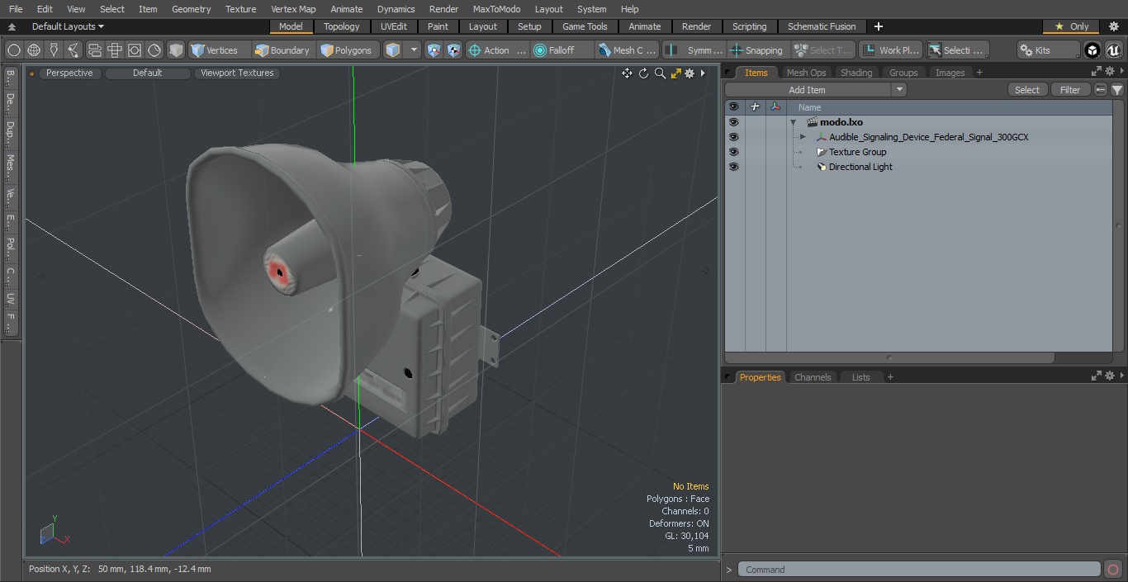Switch to the UVEdit layout tab

coord(394,26)
